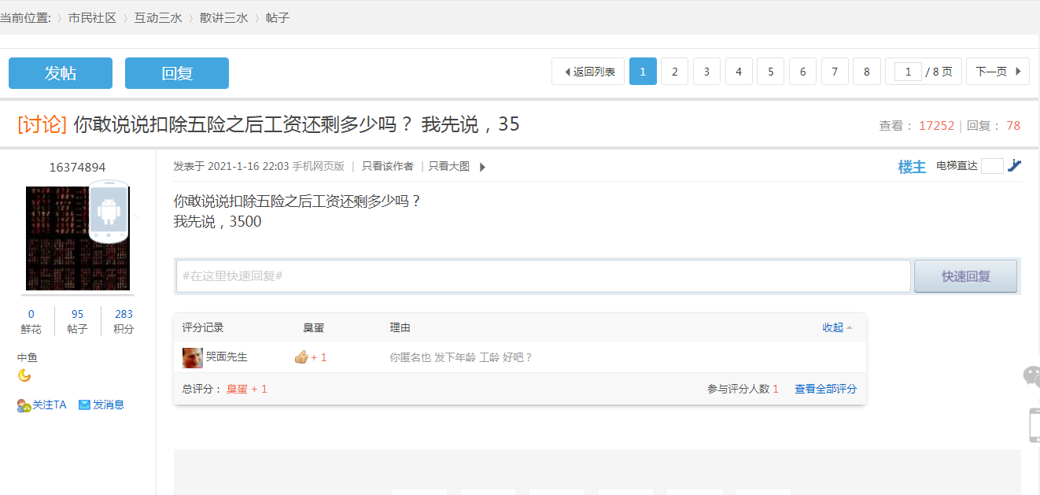Click the 关注TA follow user icon
The image size is (1040, 495).
coord(24,405)
